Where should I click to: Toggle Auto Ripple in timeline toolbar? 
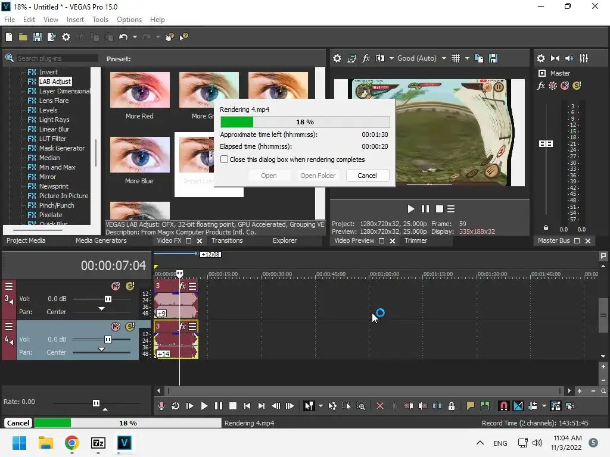click(x=533, y=406)
